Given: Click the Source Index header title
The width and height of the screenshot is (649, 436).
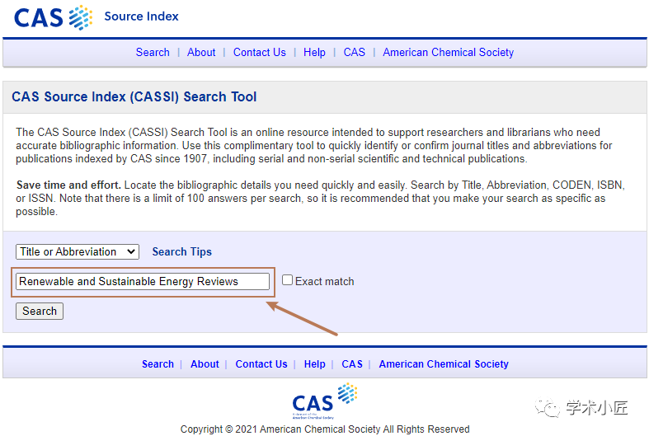Looking at the screenshot, I should pyautogui.click(x=141, y=16).
